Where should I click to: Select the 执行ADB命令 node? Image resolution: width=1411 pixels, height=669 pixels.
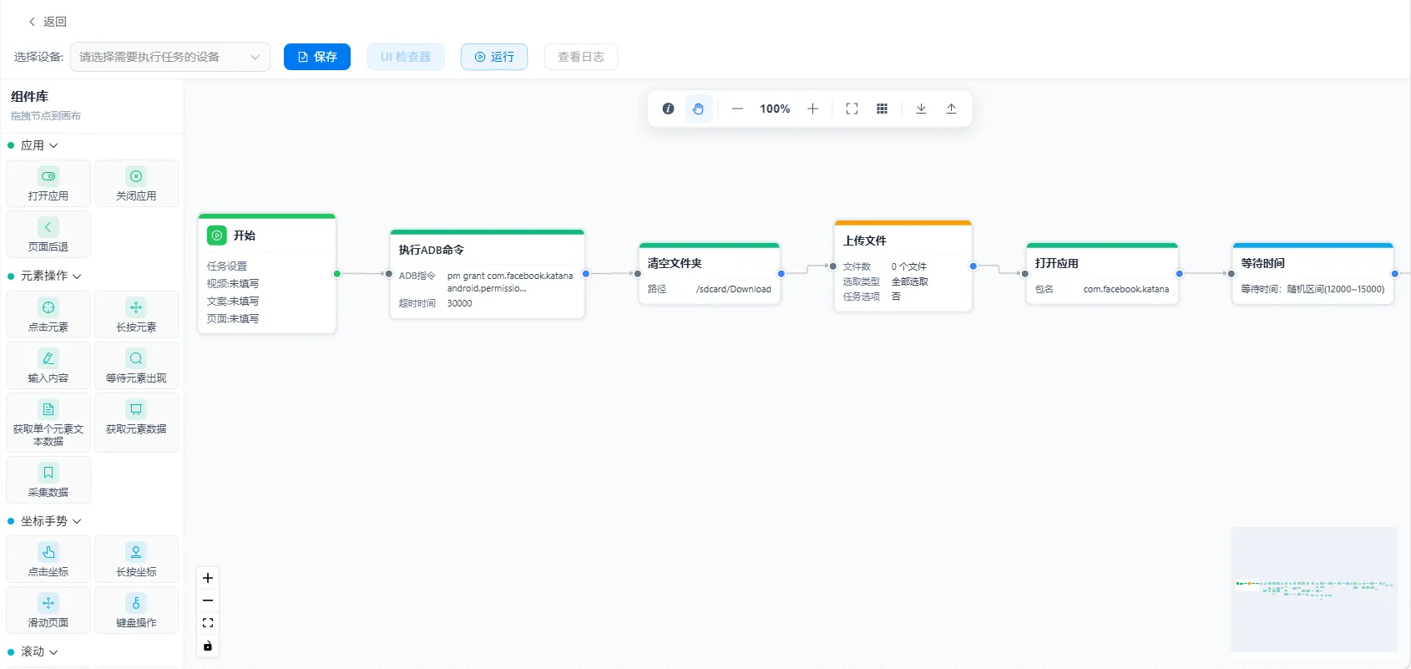[x=487, y=274]
